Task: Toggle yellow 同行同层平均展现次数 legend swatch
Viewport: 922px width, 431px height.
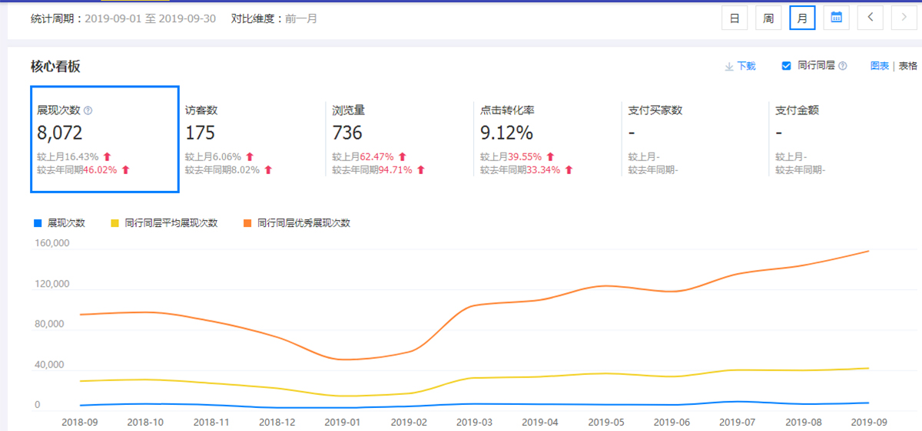Action: pyautogui.click(x=114, y=223)
